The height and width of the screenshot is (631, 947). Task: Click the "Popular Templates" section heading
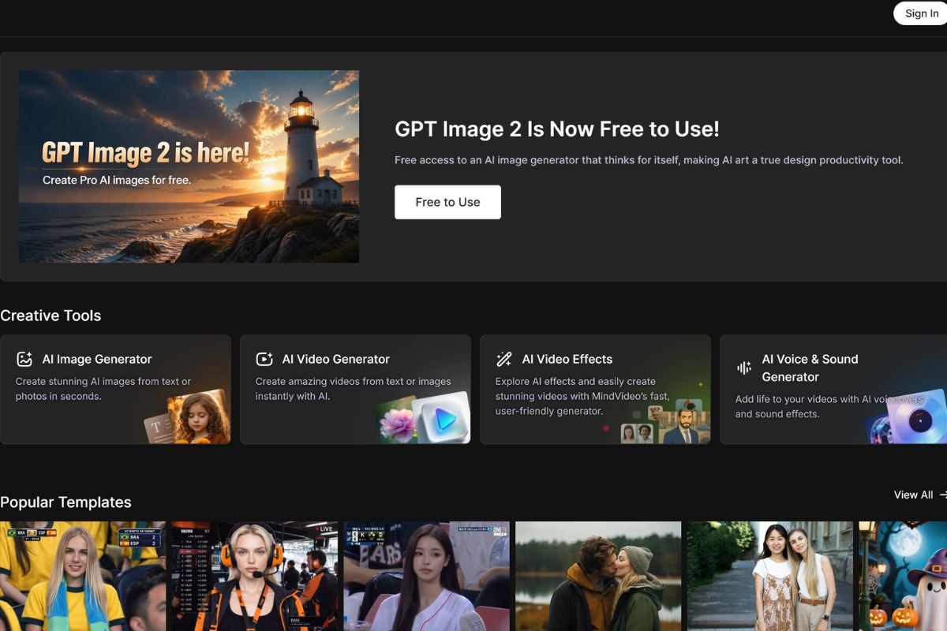(66, 502)
